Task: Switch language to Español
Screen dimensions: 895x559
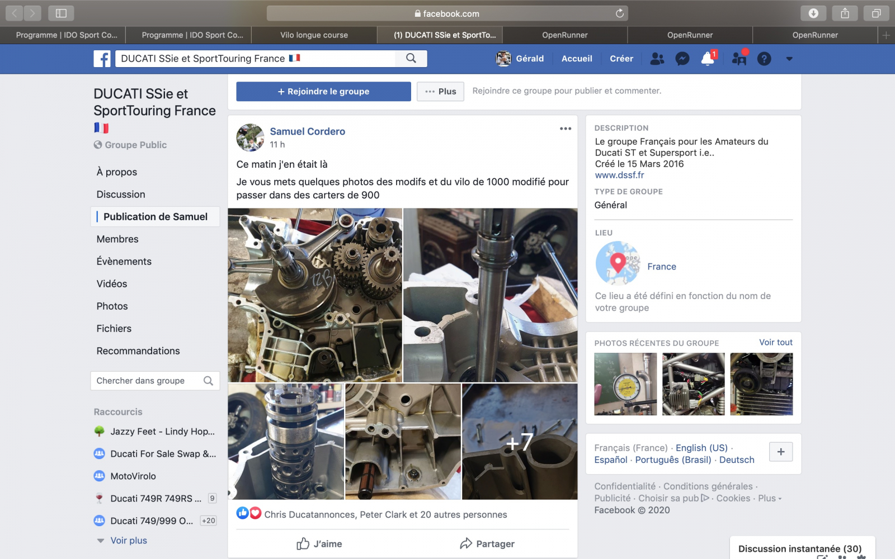Action: click(611, 459)
